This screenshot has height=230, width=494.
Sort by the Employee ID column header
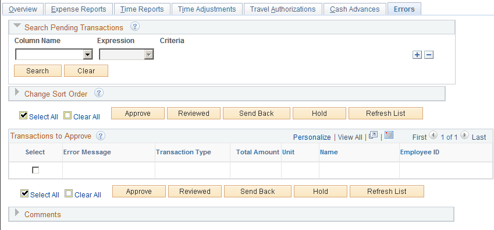[420, 152]
